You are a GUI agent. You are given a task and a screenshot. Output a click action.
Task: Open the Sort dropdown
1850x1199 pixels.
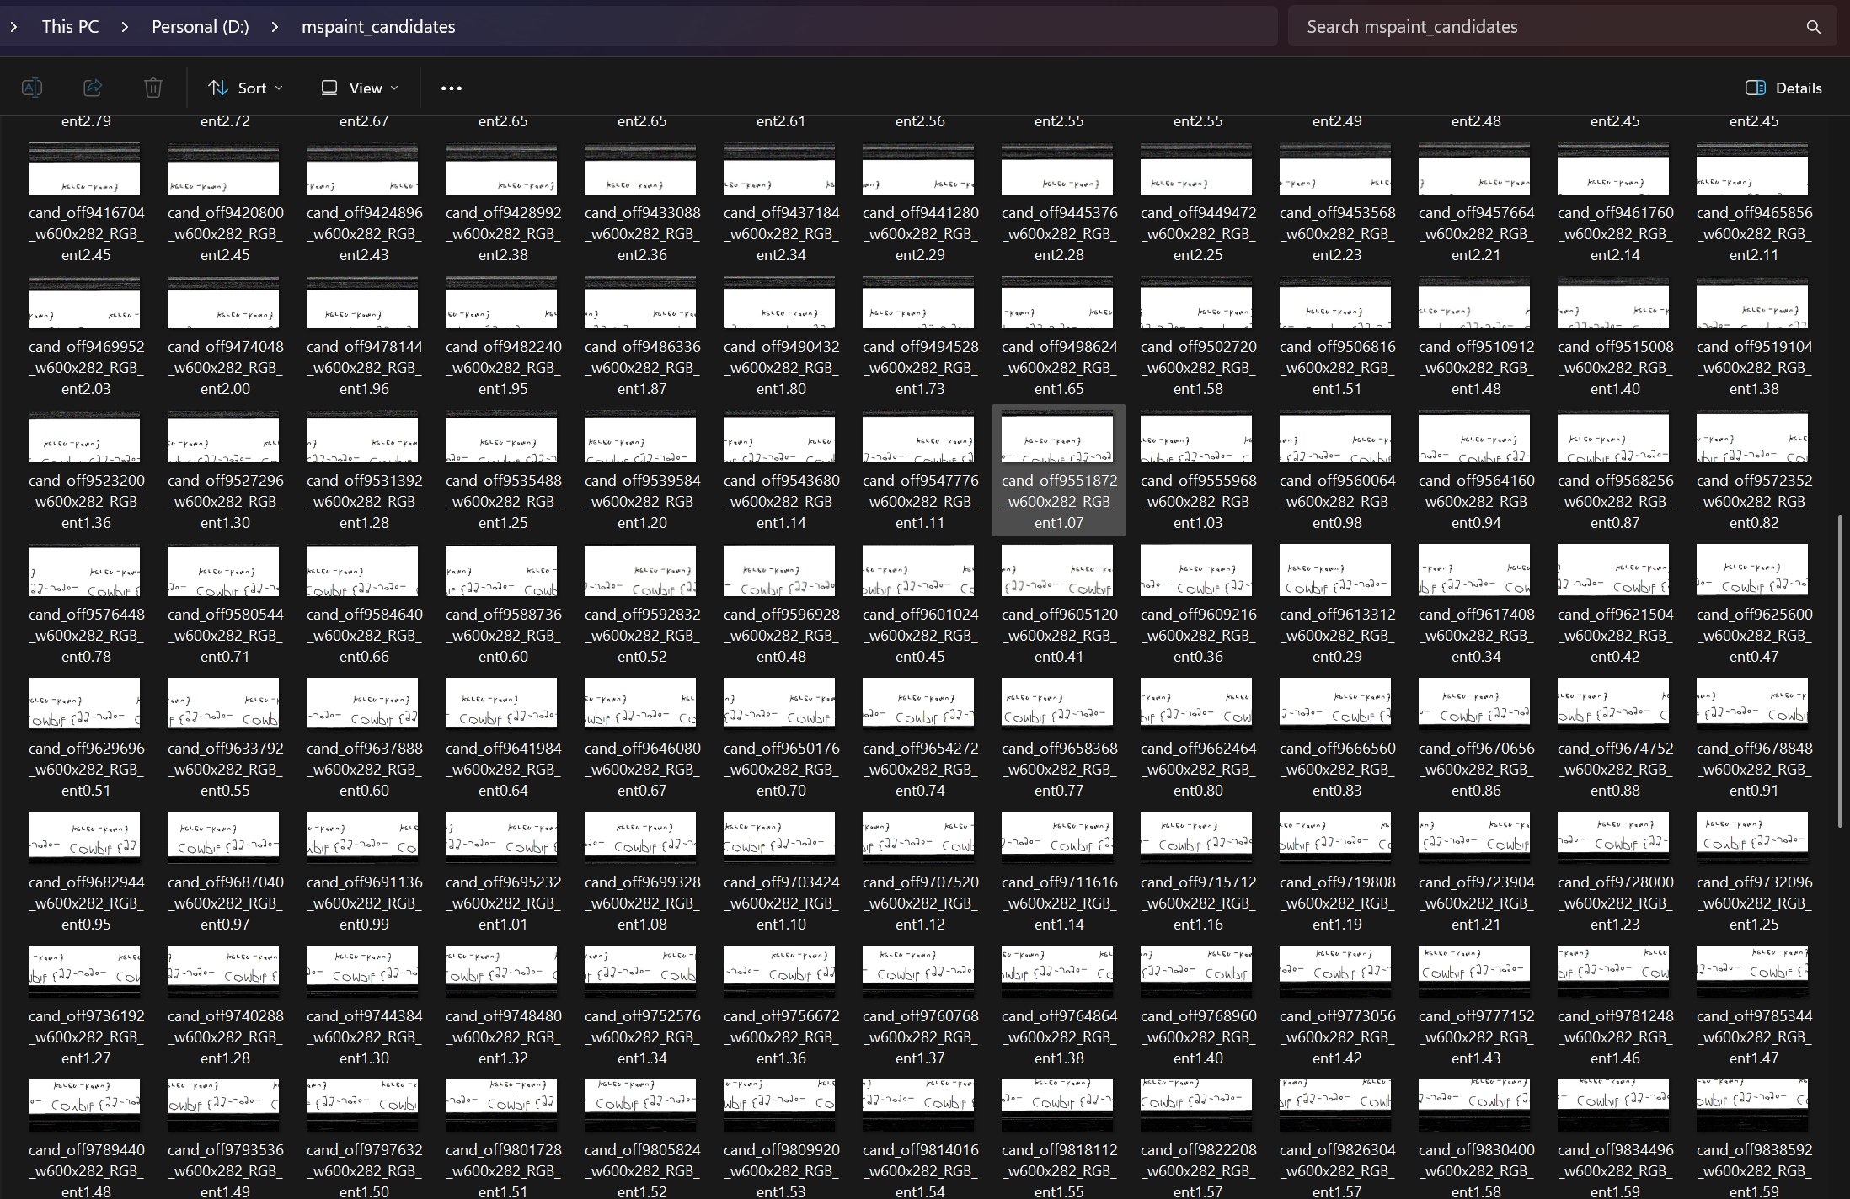click(x=245, y=88)
